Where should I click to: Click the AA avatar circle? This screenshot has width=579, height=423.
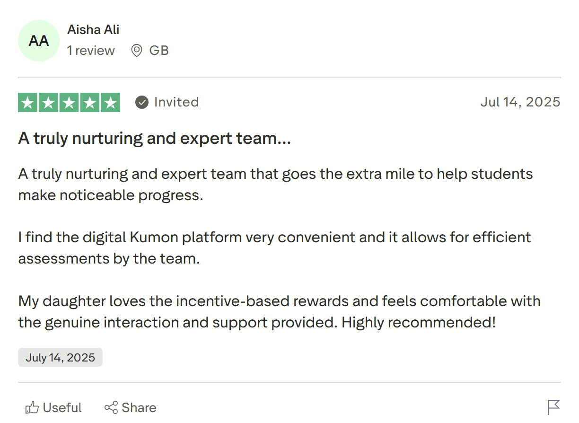[x=38, y=41]
